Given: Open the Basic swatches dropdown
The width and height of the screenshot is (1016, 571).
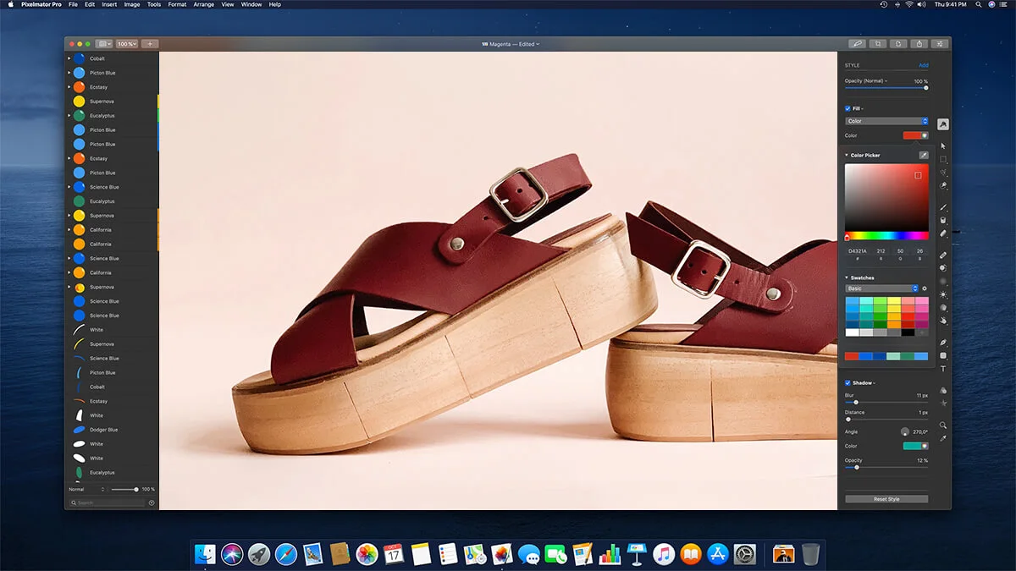Looking at the screenshot, I should 881,288.
